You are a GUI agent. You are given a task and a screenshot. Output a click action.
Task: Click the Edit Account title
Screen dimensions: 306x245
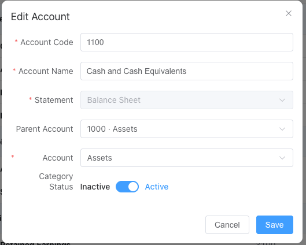(x=40, y=17)
